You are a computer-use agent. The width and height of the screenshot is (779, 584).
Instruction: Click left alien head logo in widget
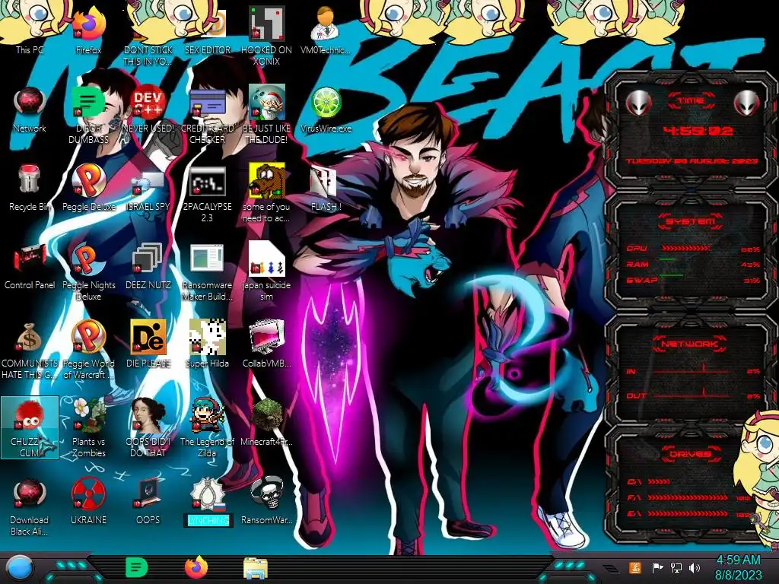click(x=638, y=103)
